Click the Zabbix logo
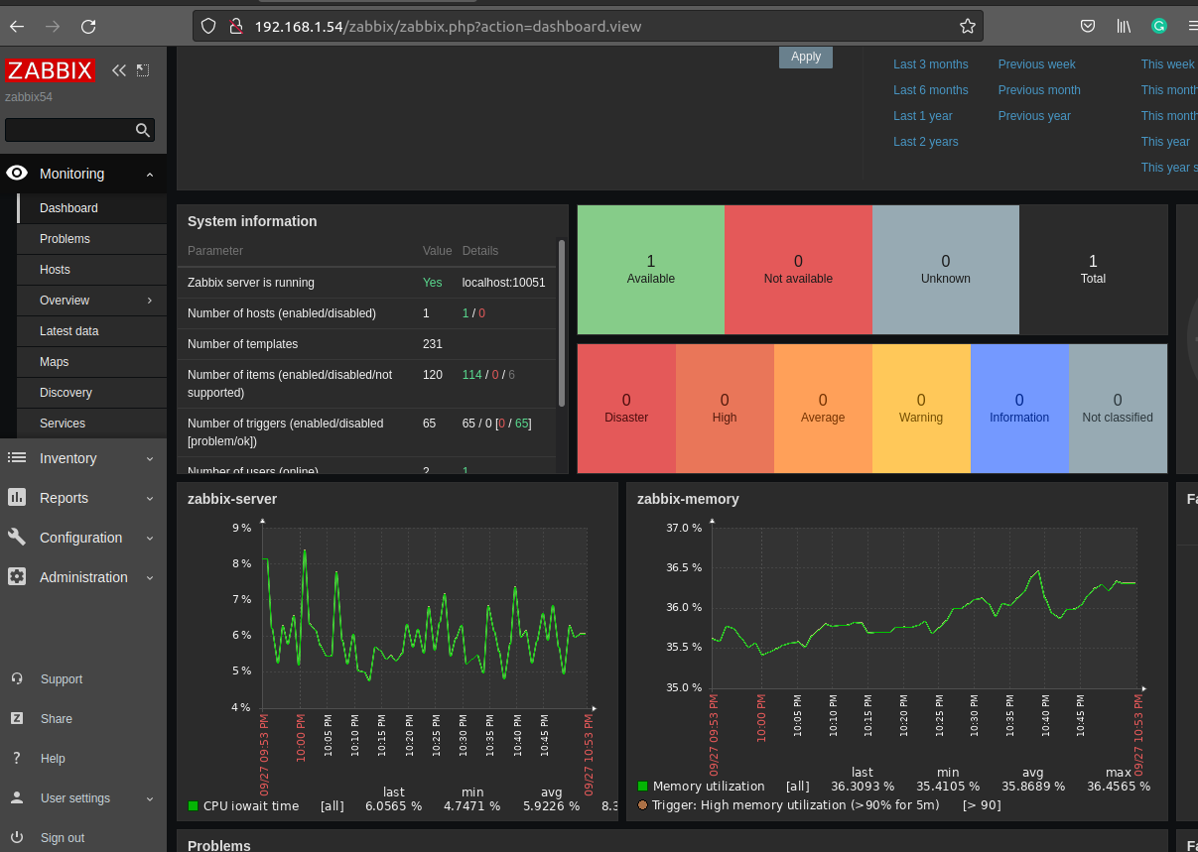The height and width of the screenshot is (852, 1198). click(50, 70)
